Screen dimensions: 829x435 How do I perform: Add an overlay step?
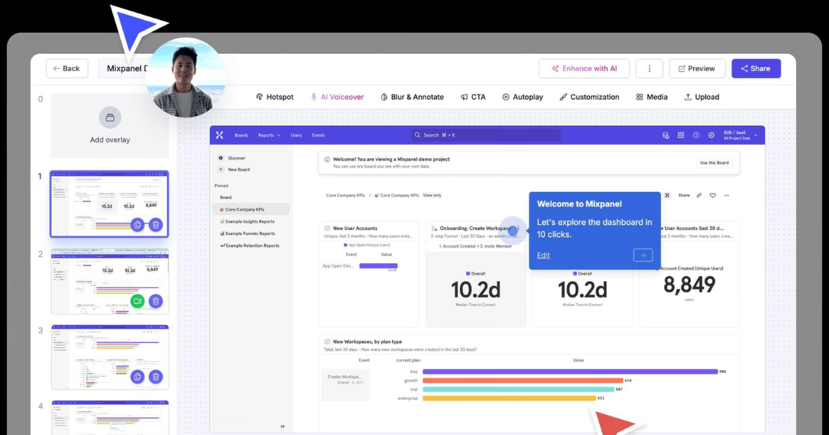click(x=110, y=126)
